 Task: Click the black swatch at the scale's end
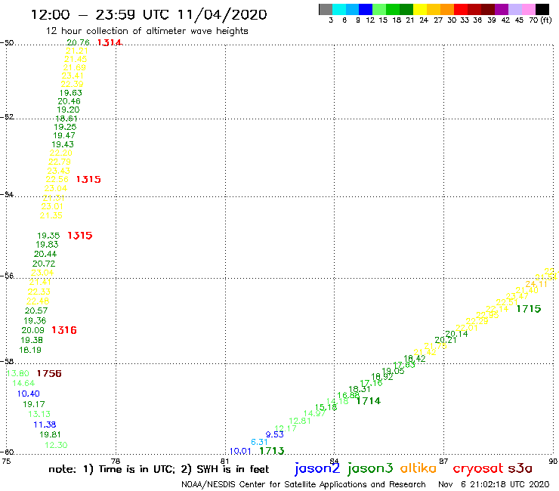click(542, 9)
